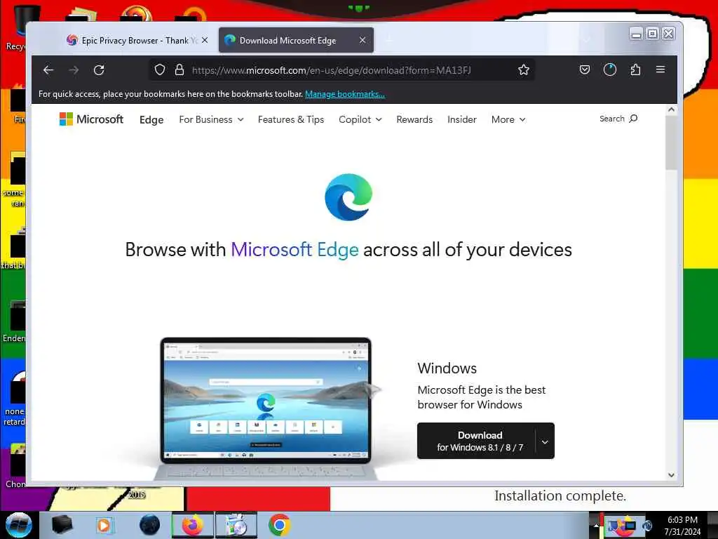This screenshot has width=718, height=539.
Task: Show hidden system tray icons arrow
Action: pyautogui.click(x=596, y=525)
